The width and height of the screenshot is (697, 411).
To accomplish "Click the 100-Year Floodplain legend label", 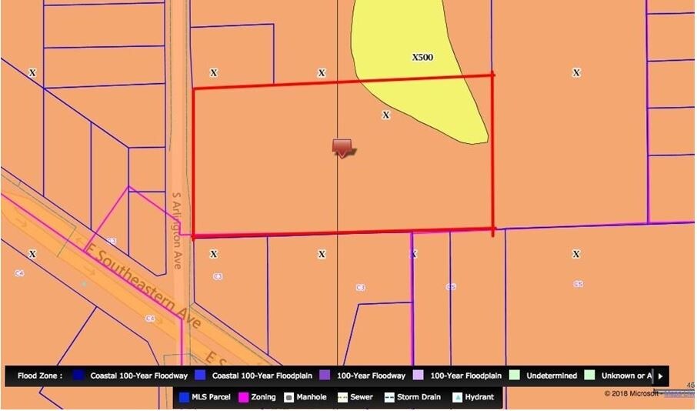I will click(x=465, y=376).
